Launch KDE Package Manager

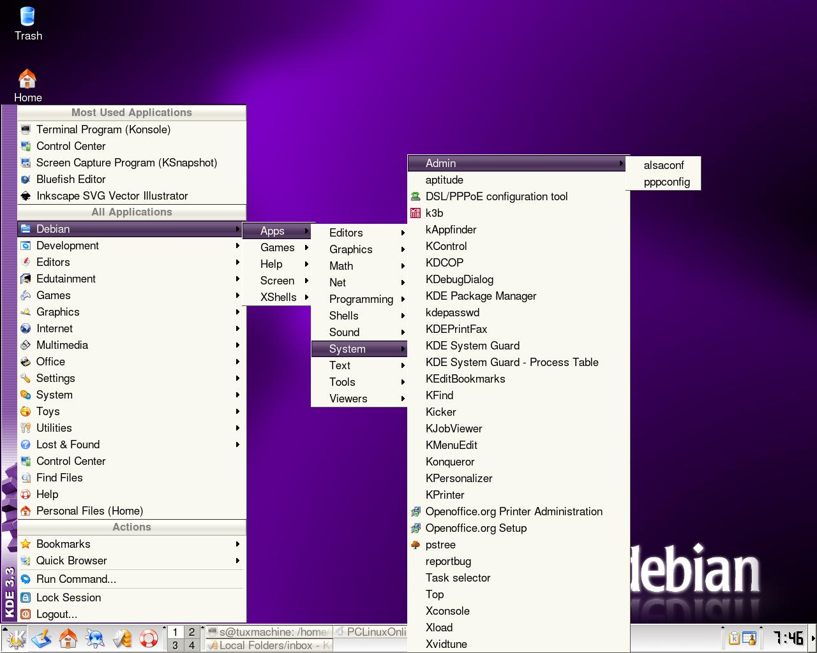pos(518,296)
